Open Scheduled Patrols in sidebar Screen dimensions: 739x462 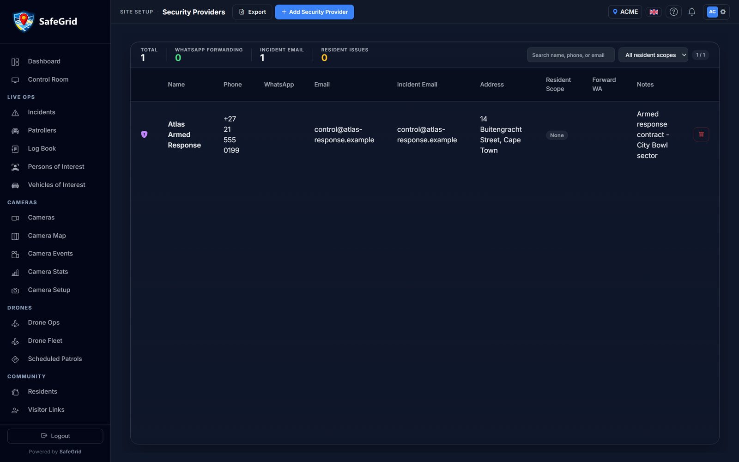pyautogui.click(x=55, y=359)
